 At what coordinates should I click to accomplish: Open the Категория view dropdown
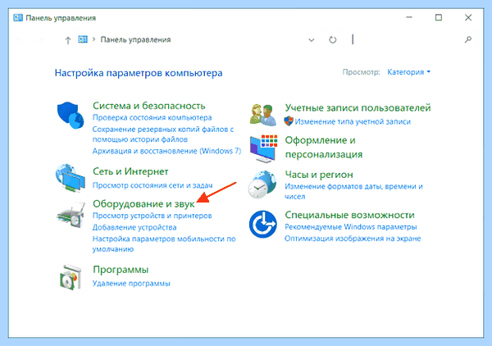click(x=409, y=72)
